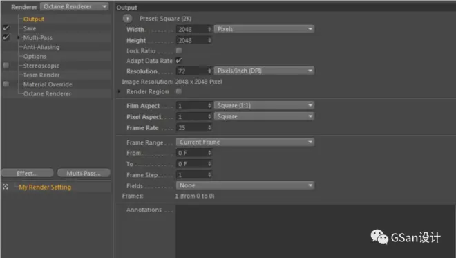Screen dimensions: 456x258
Task: Click the render setting icon beside My Render Setting
Action: pyautogui.click(x=6, y=187)
